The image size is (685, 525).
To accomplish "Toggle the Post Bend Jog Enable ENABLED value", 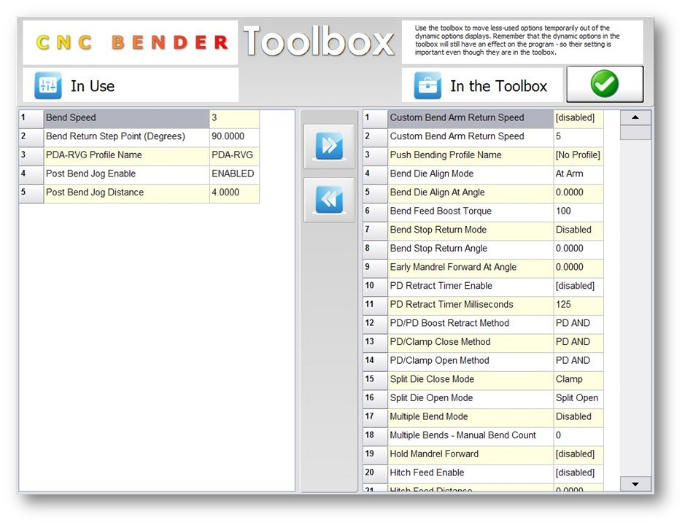I will coord(233,174).
